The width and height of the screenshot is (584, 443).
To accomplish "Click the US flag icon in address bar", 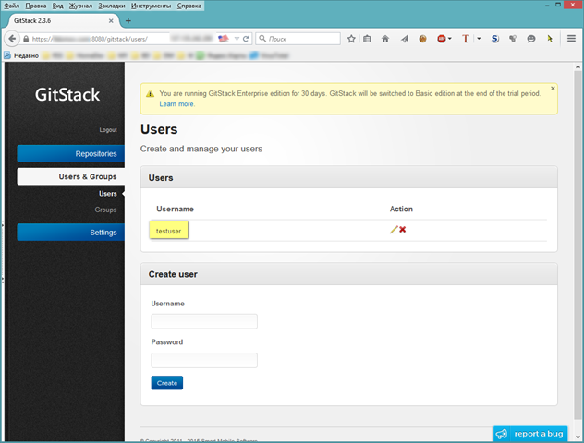I will [223, 39].
